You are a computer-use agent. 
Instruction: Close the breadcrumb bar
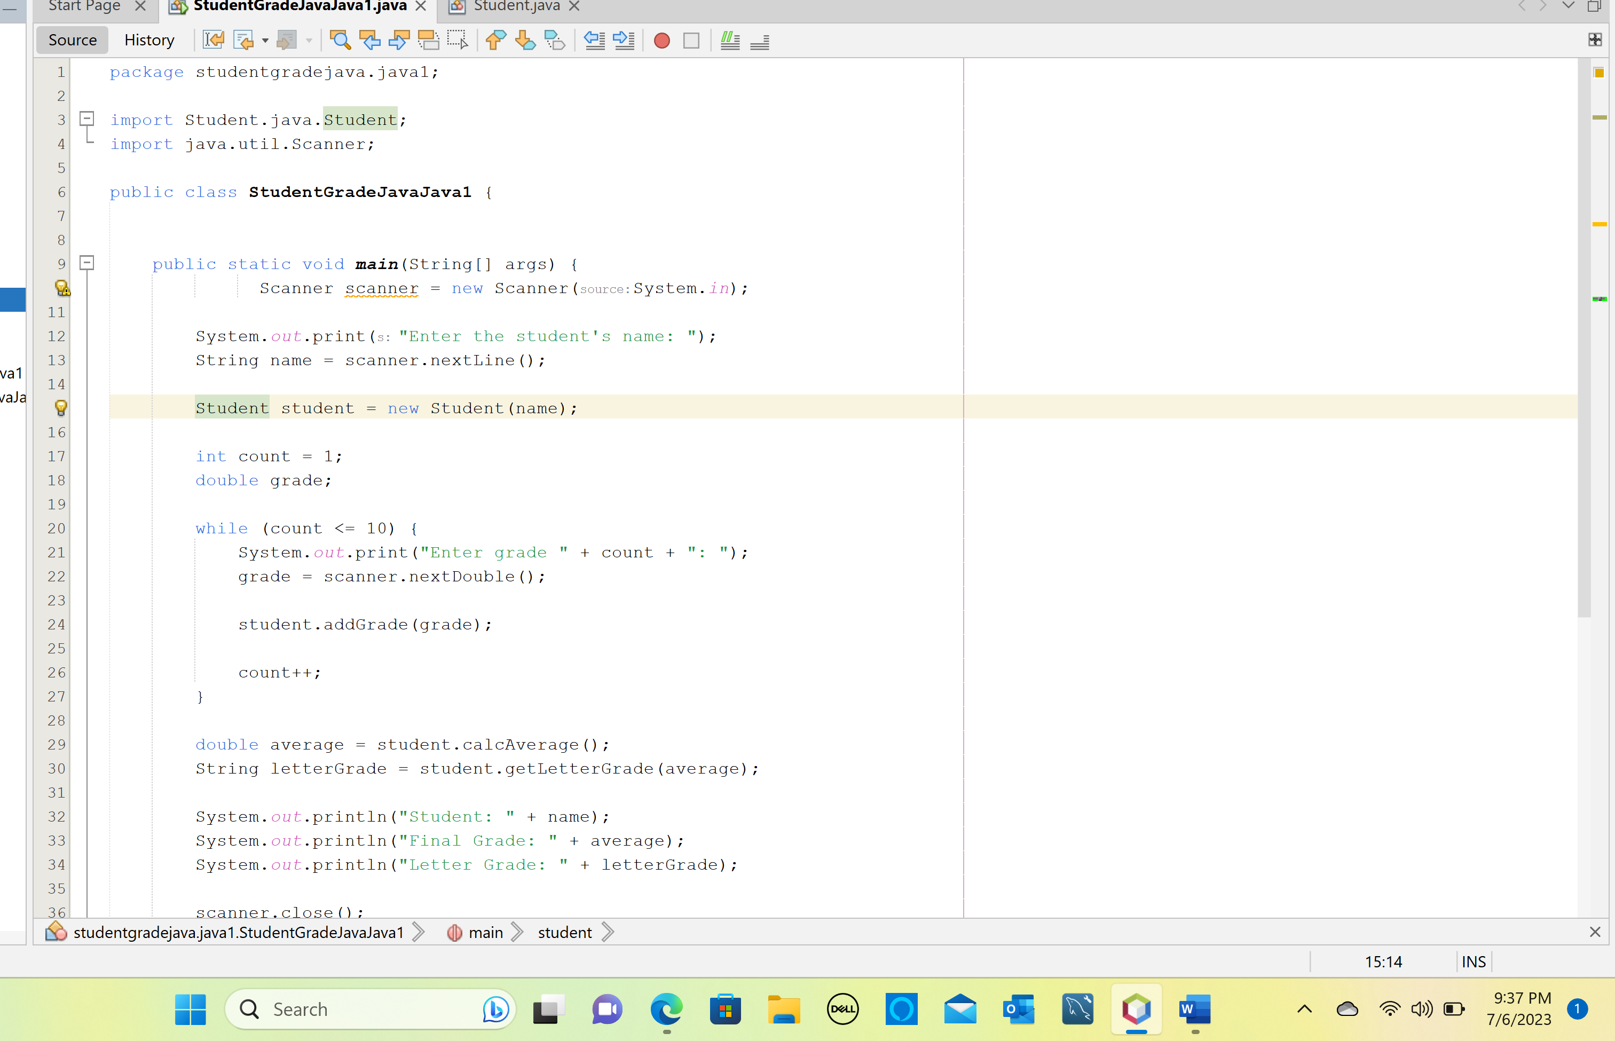coord(1595,932)
